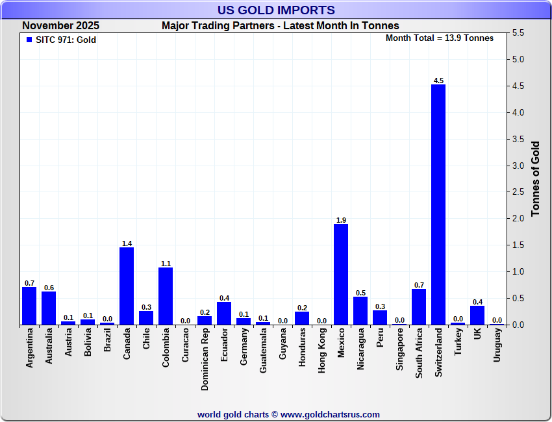Click the 'SITC 971: Gold' legend text
This screenshot has width=552, height=422.
66,40
